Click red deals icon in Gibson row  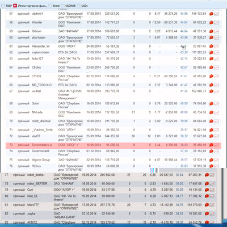(211, 31)
